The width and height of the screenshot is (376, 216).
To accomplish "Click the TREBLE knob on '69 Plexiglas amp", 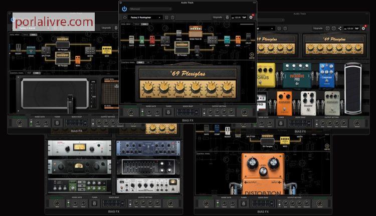I will pos(196,88).
